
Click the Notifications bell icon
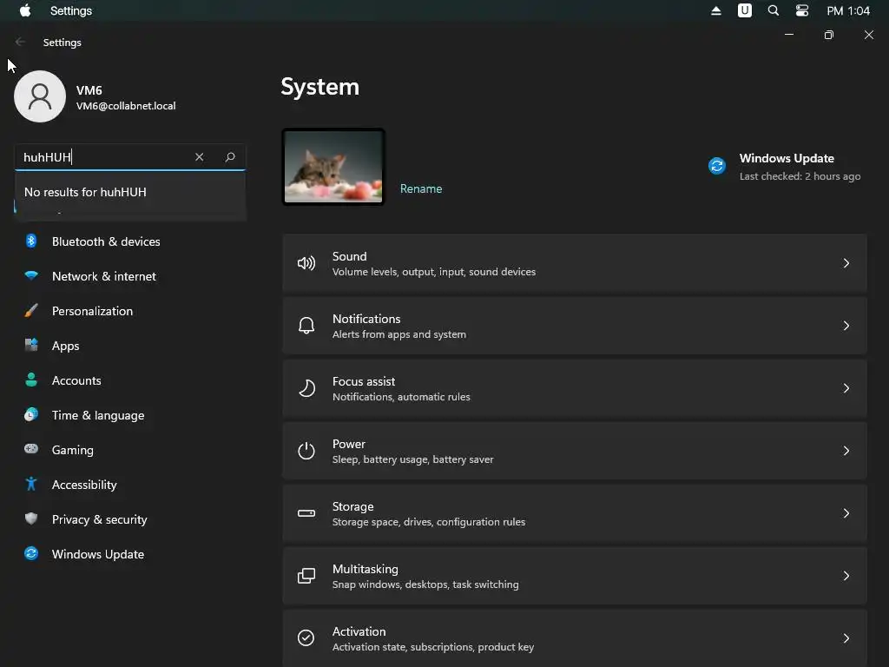306,326
